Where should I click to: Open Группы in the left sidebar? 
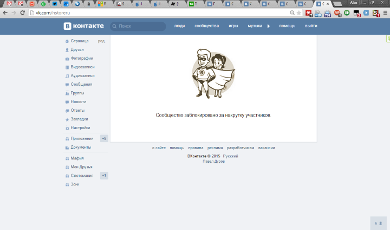click(77, 93)
